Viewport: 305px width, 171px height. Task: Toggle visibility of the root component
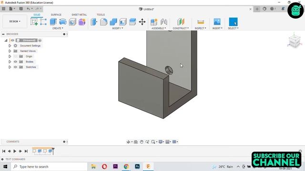(12, 40)
